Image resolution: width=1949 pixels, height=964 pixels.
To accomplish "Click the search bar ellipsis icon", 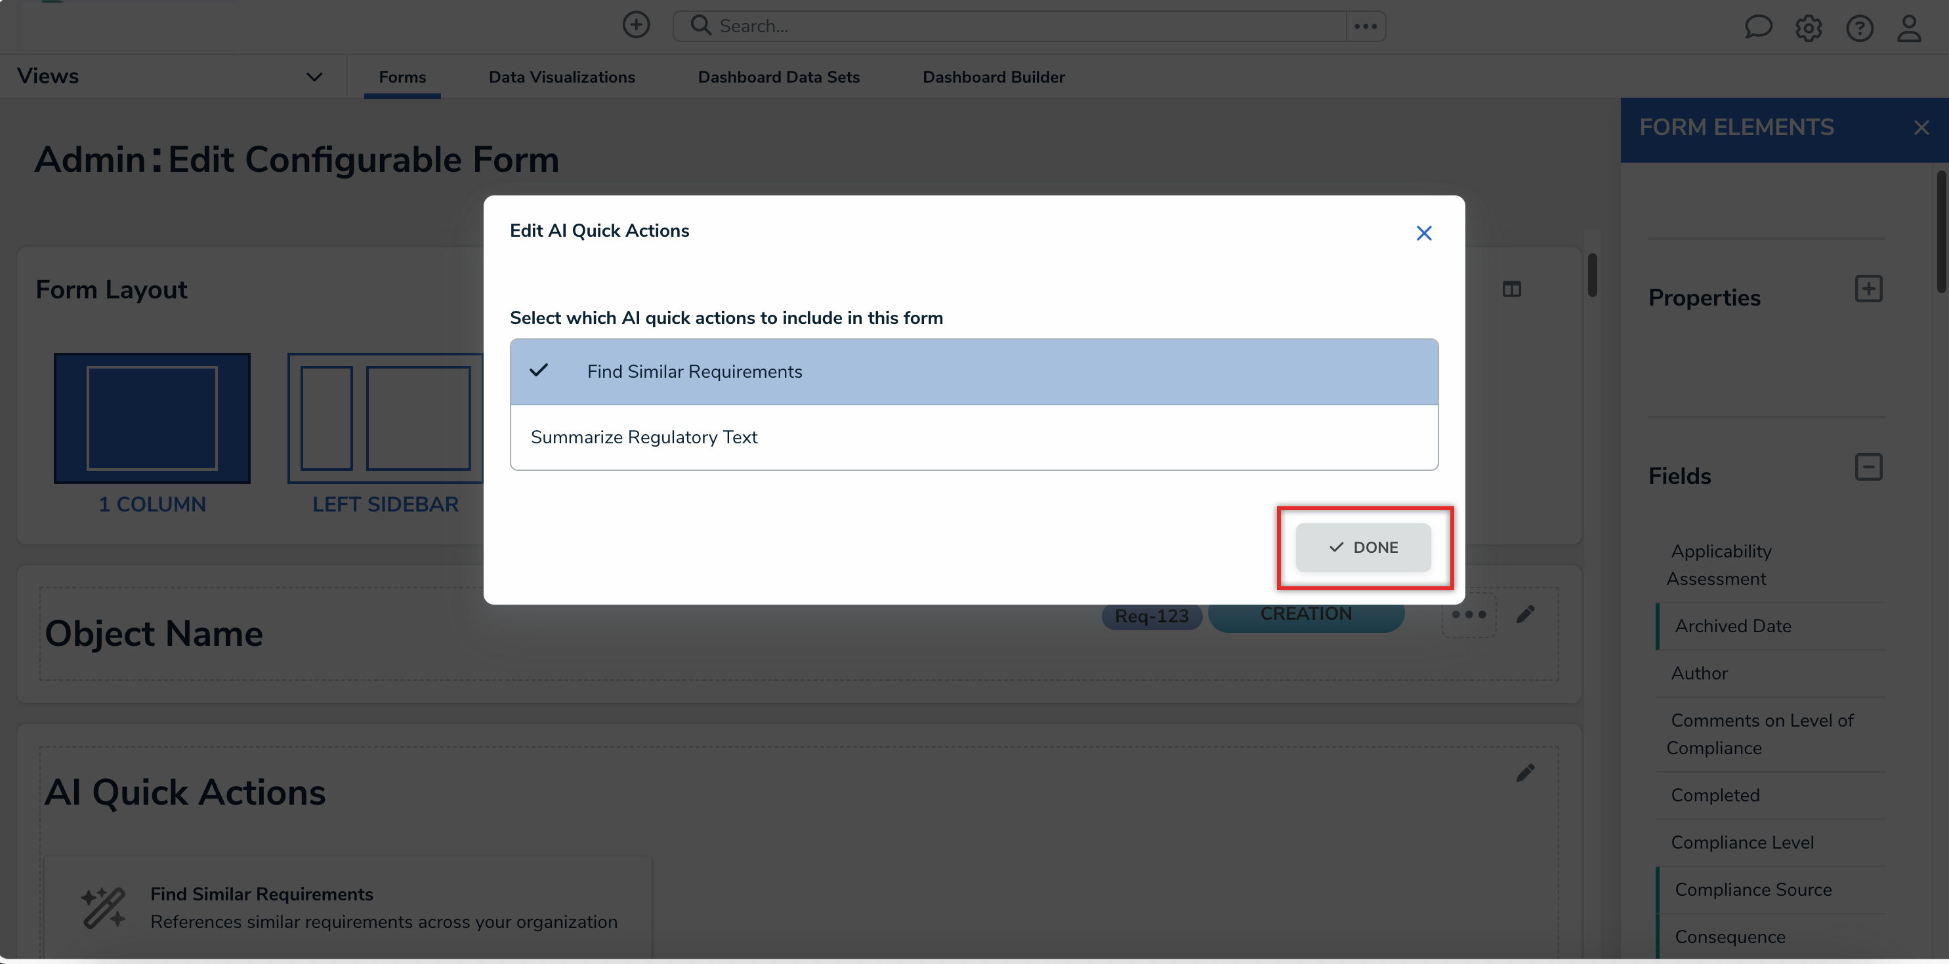I will point(1365,26).
